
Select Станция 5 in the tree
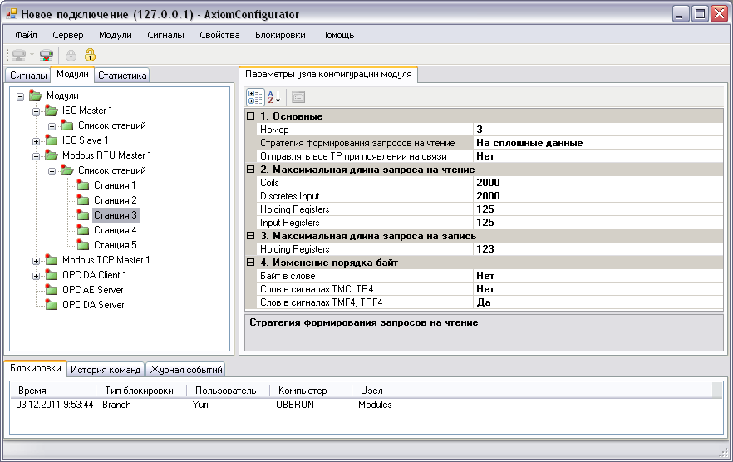click(115, 244)
